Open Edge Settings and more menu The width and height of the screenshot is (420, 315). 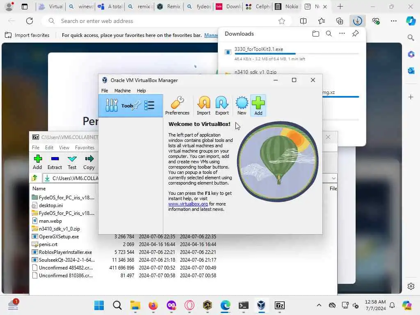(x=393, y=21)
